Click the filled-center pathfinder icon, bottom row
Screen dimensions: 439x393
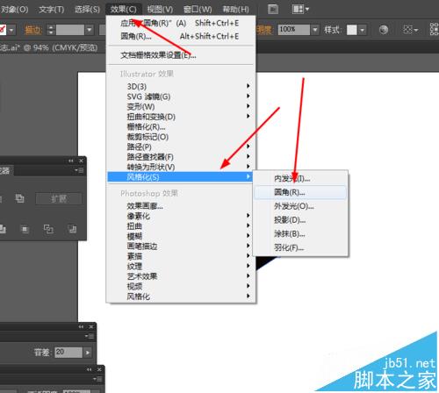pos(25,229)
